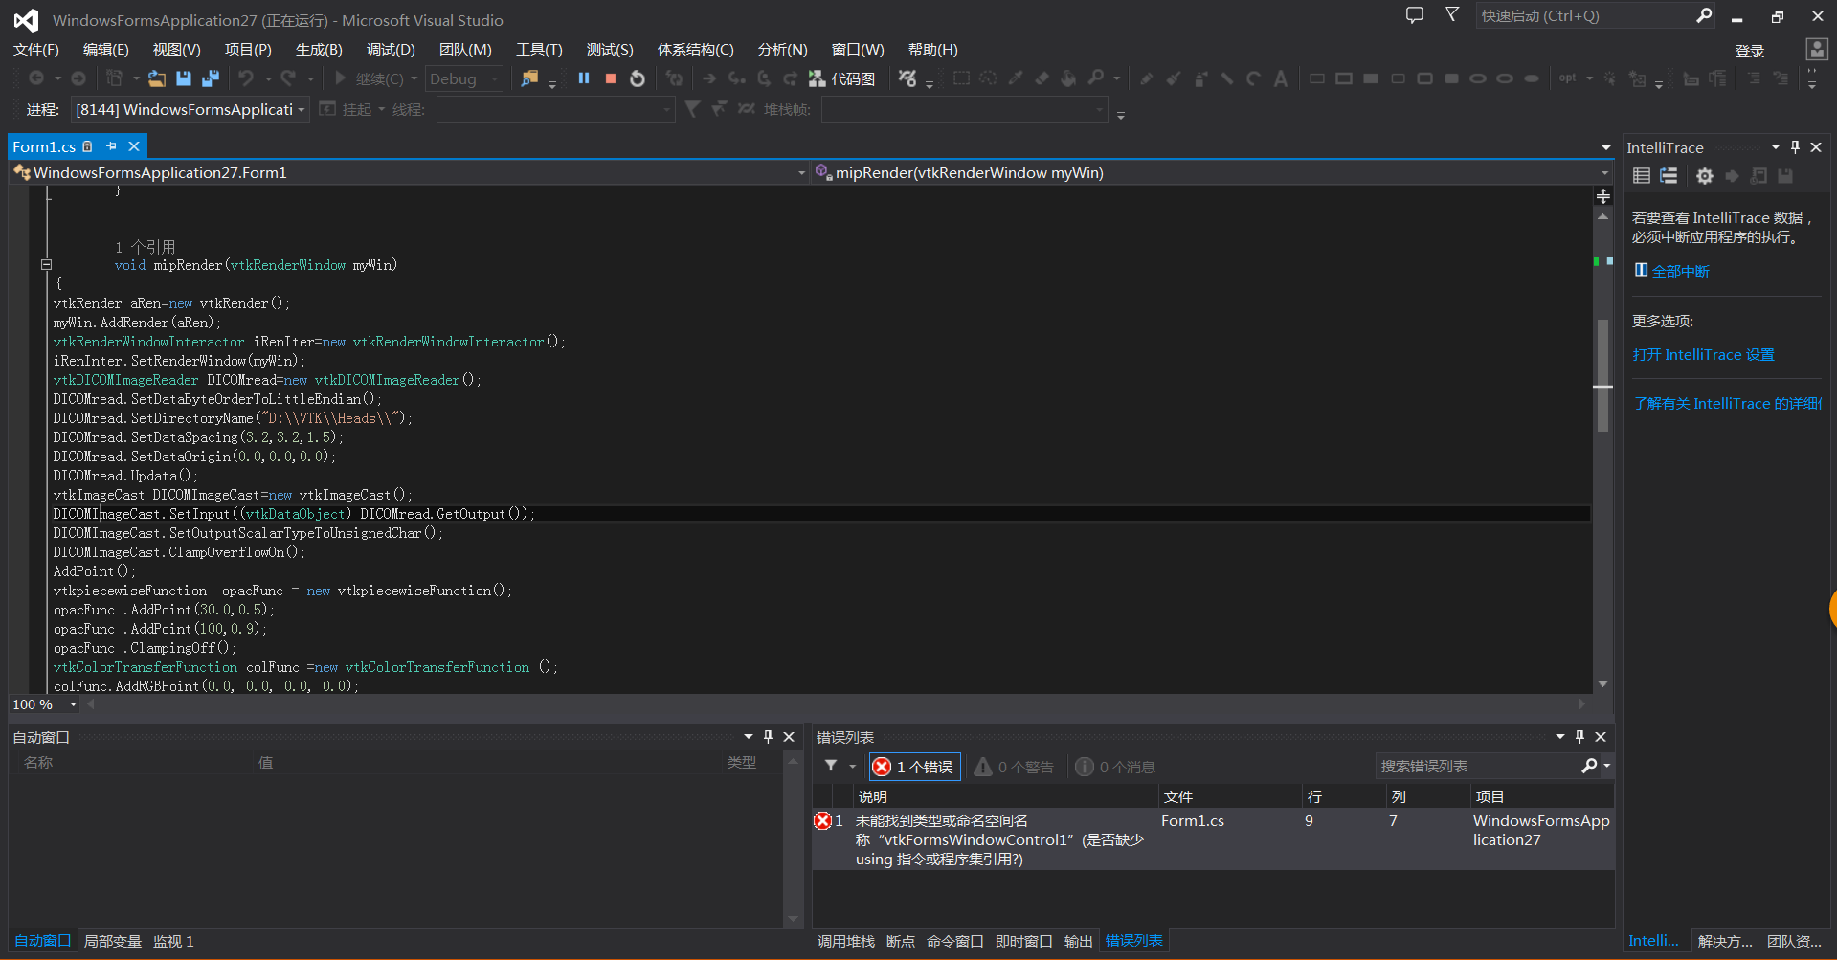This screenshot has height=960, width=1837.
Task: Open IntelliTrace settings gear icon
Action: click(1705, 176)
